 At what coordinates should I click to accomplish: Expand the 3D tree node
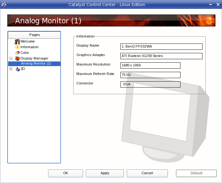11,69
